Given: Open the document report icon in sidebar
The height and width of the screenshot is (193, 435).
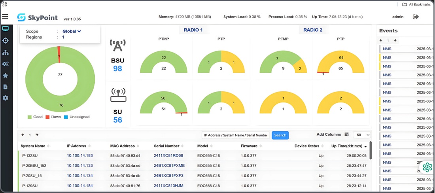Looking at the screenshot, I should [6, 87].
